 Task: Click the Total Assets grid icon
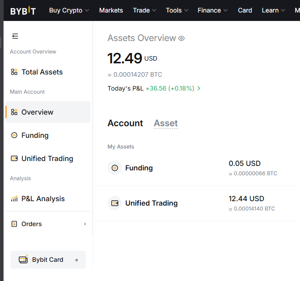pos(14,72)
